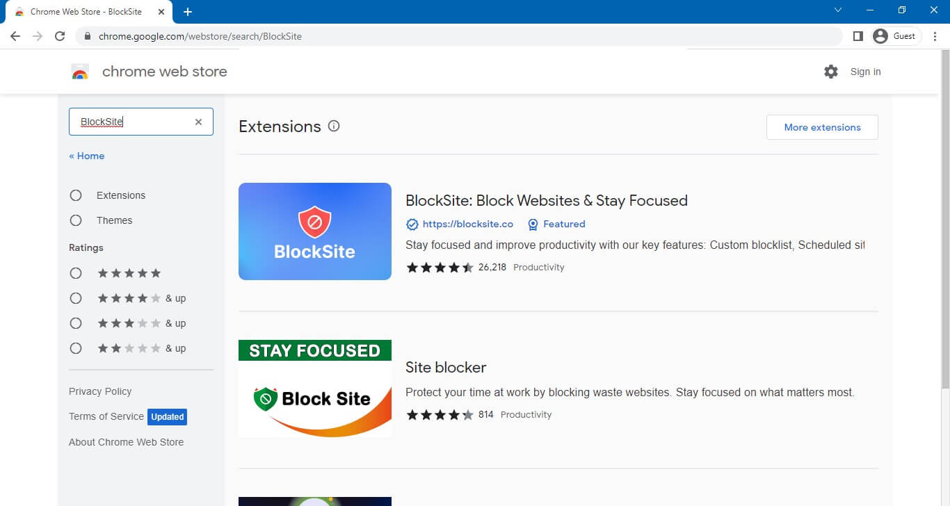
Task: Clear the BlockSite search field with X
Action: (198, 122)
